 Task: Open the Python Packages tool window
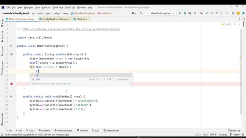[x=63, y=130]
